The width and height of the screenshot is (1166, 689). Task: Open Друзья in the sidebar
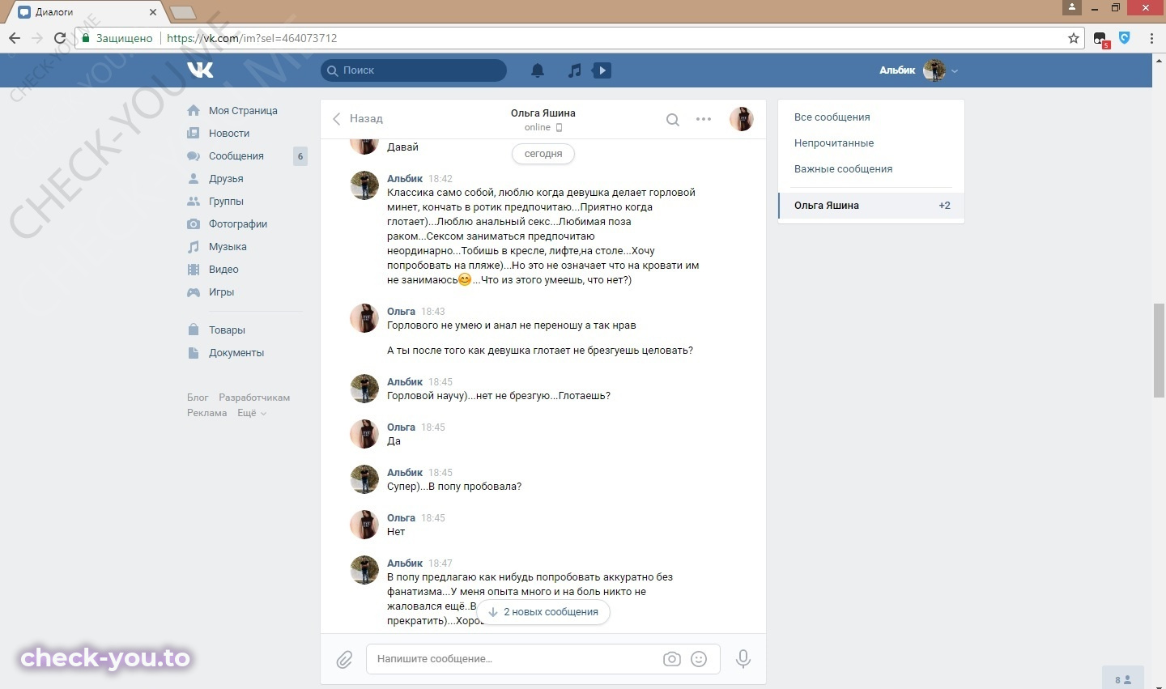point(226,179)
